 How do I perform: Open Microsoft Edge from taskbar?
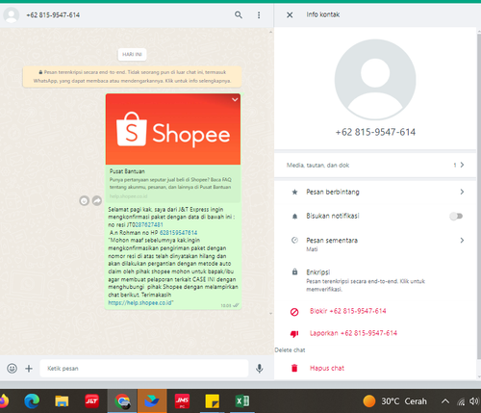click(32, 400)
